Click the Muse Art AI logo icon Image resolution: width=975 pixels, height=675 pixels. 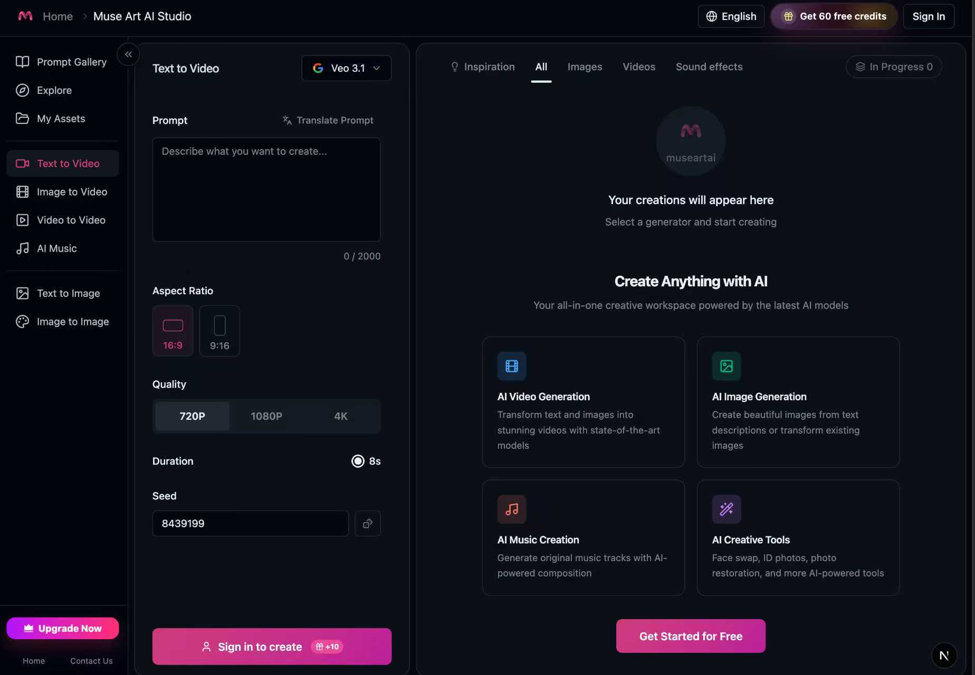25,16
